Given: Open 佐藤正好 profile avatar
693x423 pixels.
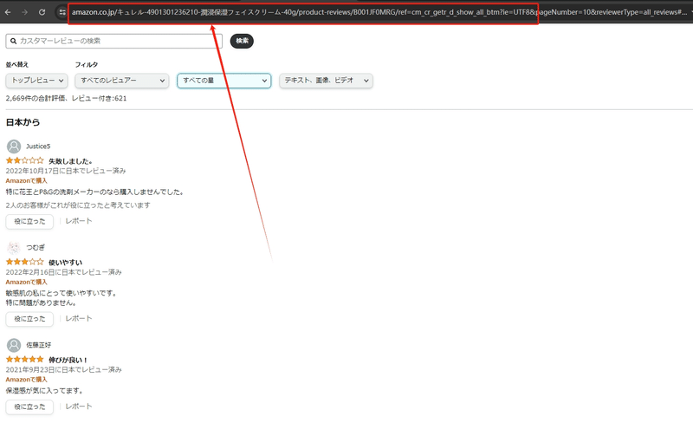Looking at the screenshot, I should pyautogui.click(x=14, y=345).
